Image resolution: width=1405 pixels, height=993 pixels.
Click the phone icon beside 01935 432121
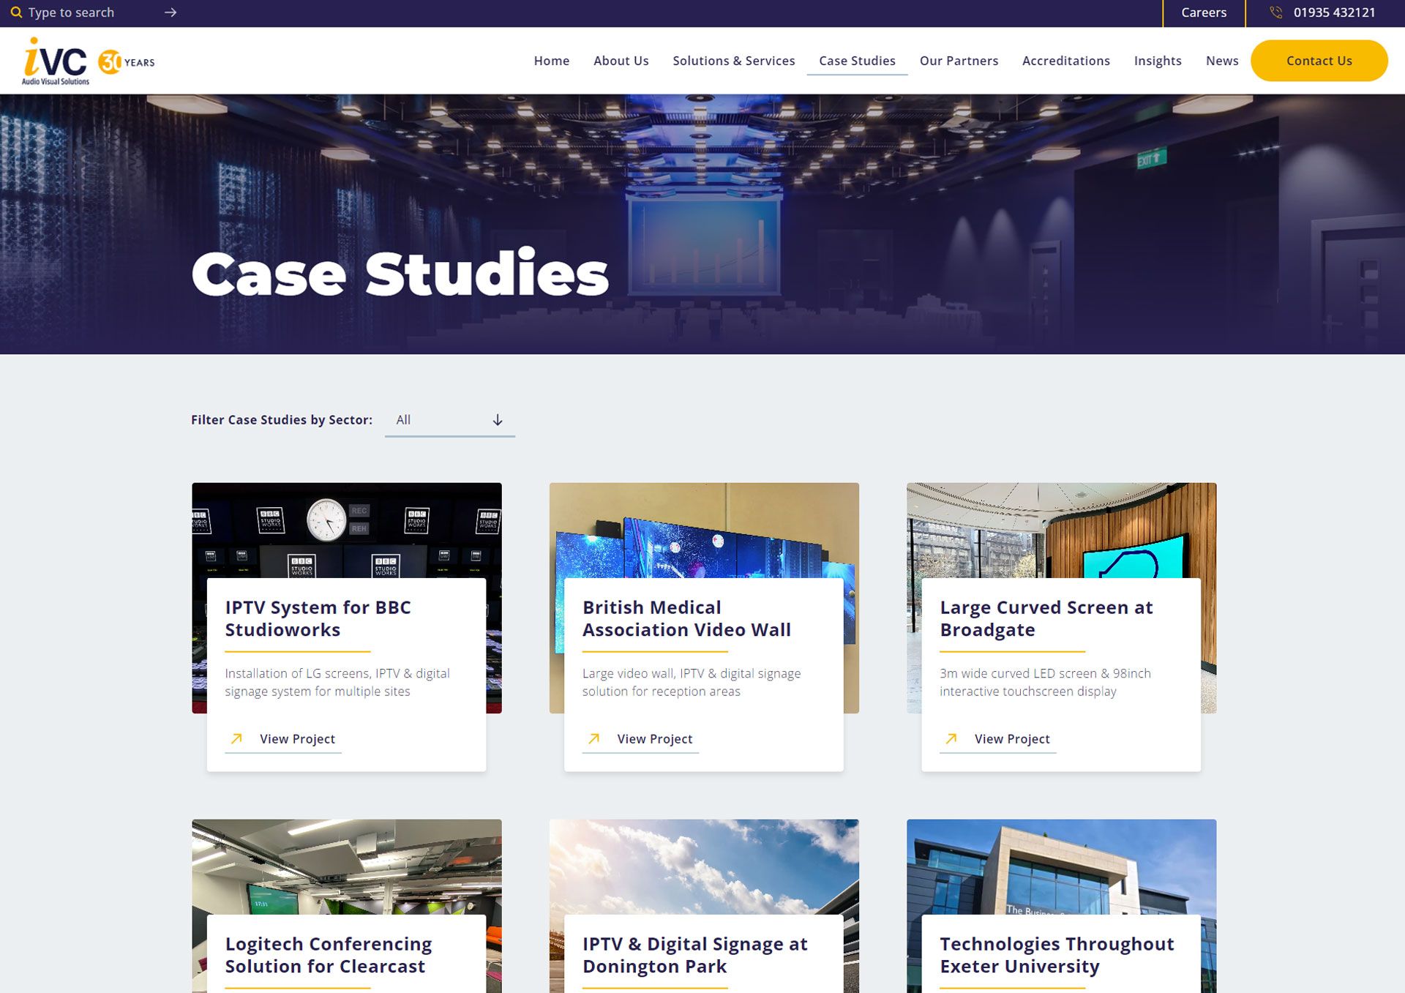point(1275,12)
